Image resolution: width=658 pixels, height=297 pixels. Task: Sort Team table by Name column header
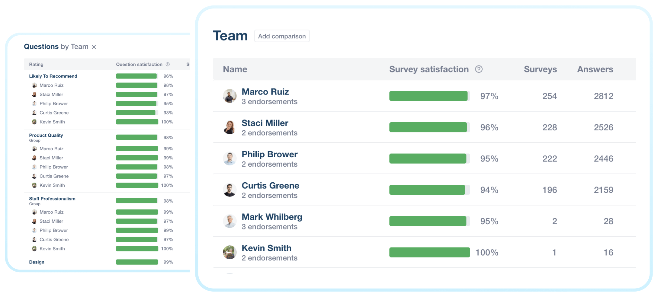[235, 69]
